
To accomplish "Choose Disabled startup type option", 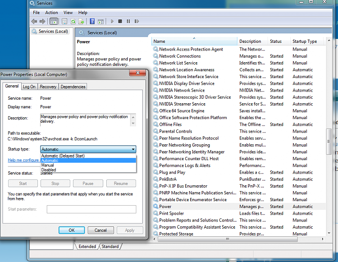I will click(x=88, y=170).
